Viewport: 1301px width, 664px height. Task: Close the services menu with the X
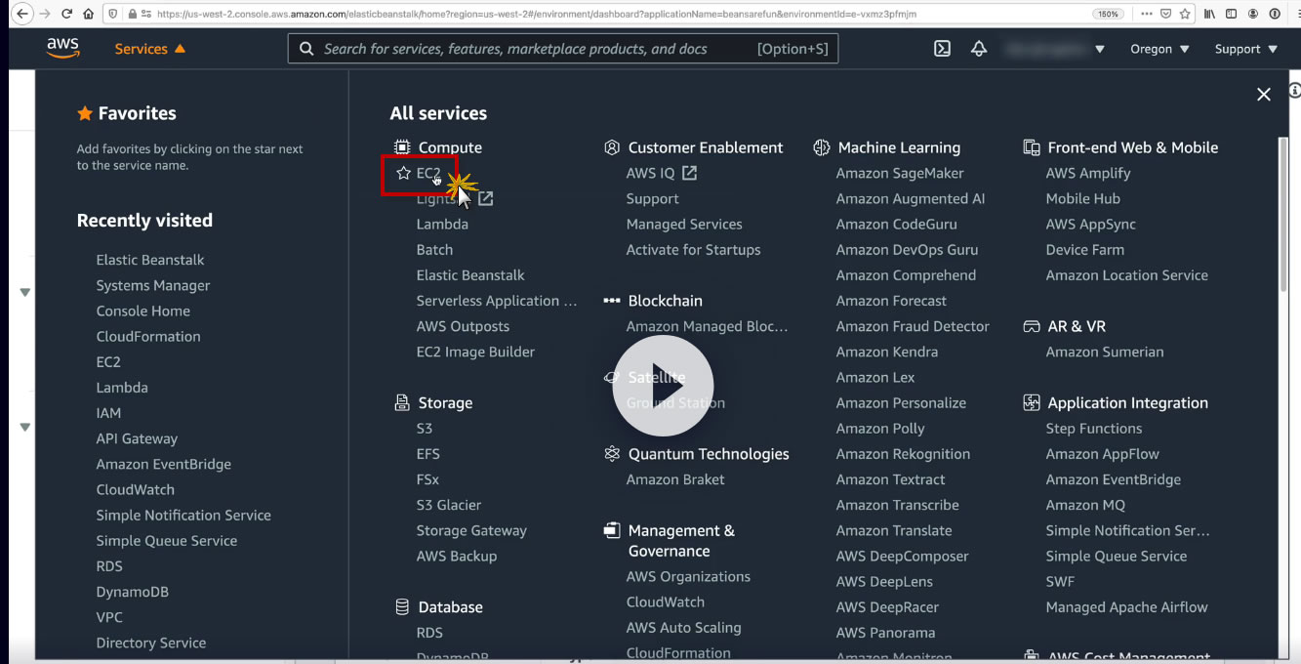[x=1264, y=94]
